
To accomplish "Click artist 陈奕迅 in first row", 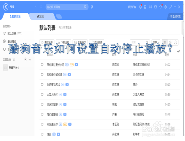I will [x=116, y=65].
